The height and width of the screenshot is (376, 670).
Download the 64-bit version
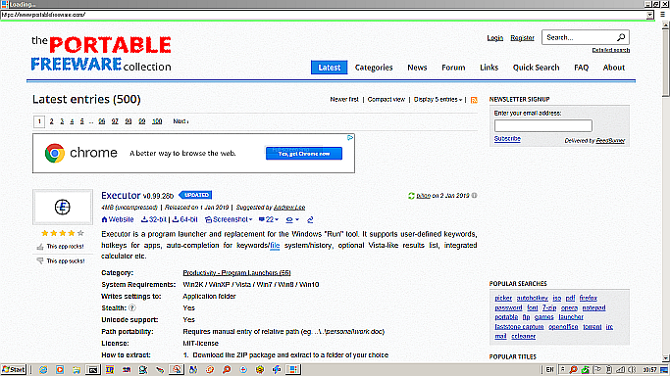184,219
